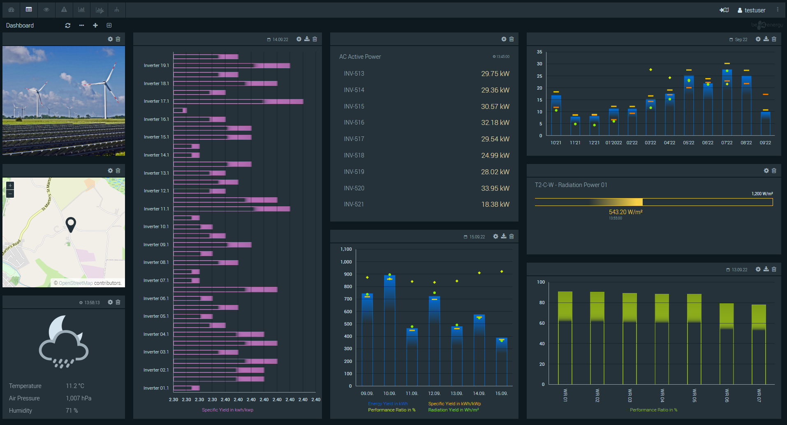Click the Dashboard title
This screenshot has width=787, height=425.
[20, 25]
